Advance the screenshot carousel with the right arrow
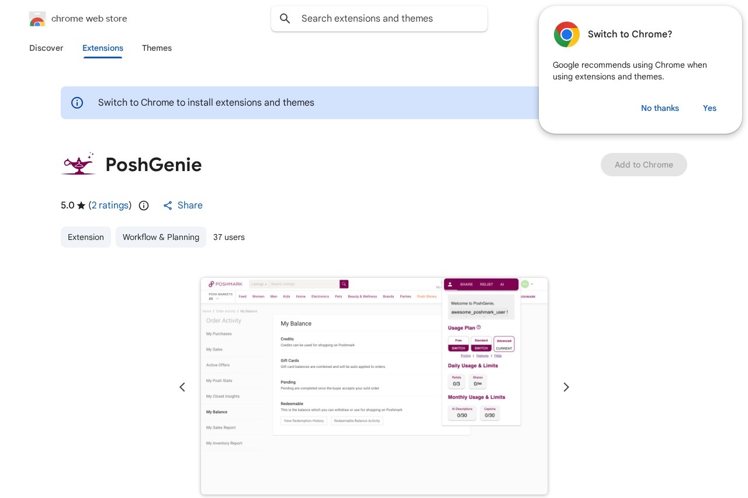This screenshot has height=498, width=748. (566, 387)
